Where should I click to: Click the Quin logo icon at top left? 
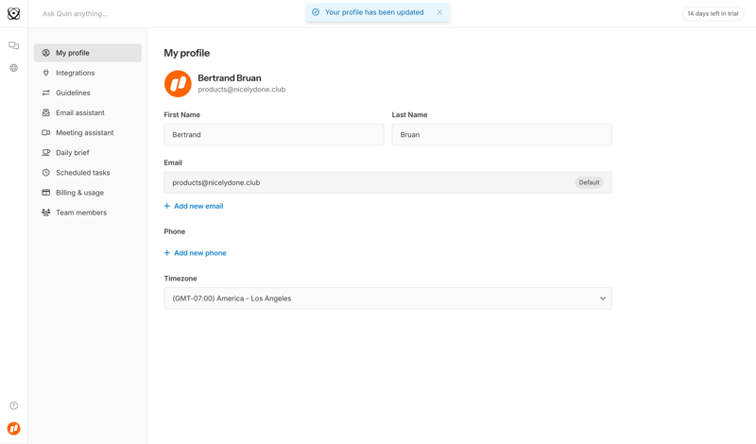click(x=13, y=14)
